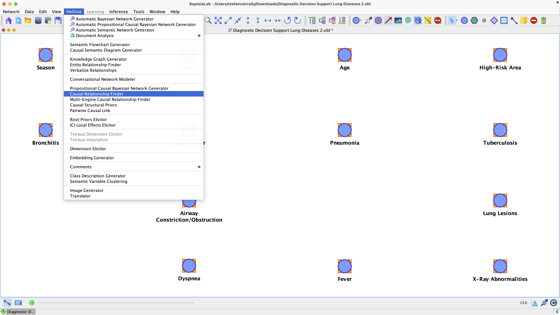
Task: Click the diagonal expand arrows icon
Action: pyautogui.click(x=228, y=21)
